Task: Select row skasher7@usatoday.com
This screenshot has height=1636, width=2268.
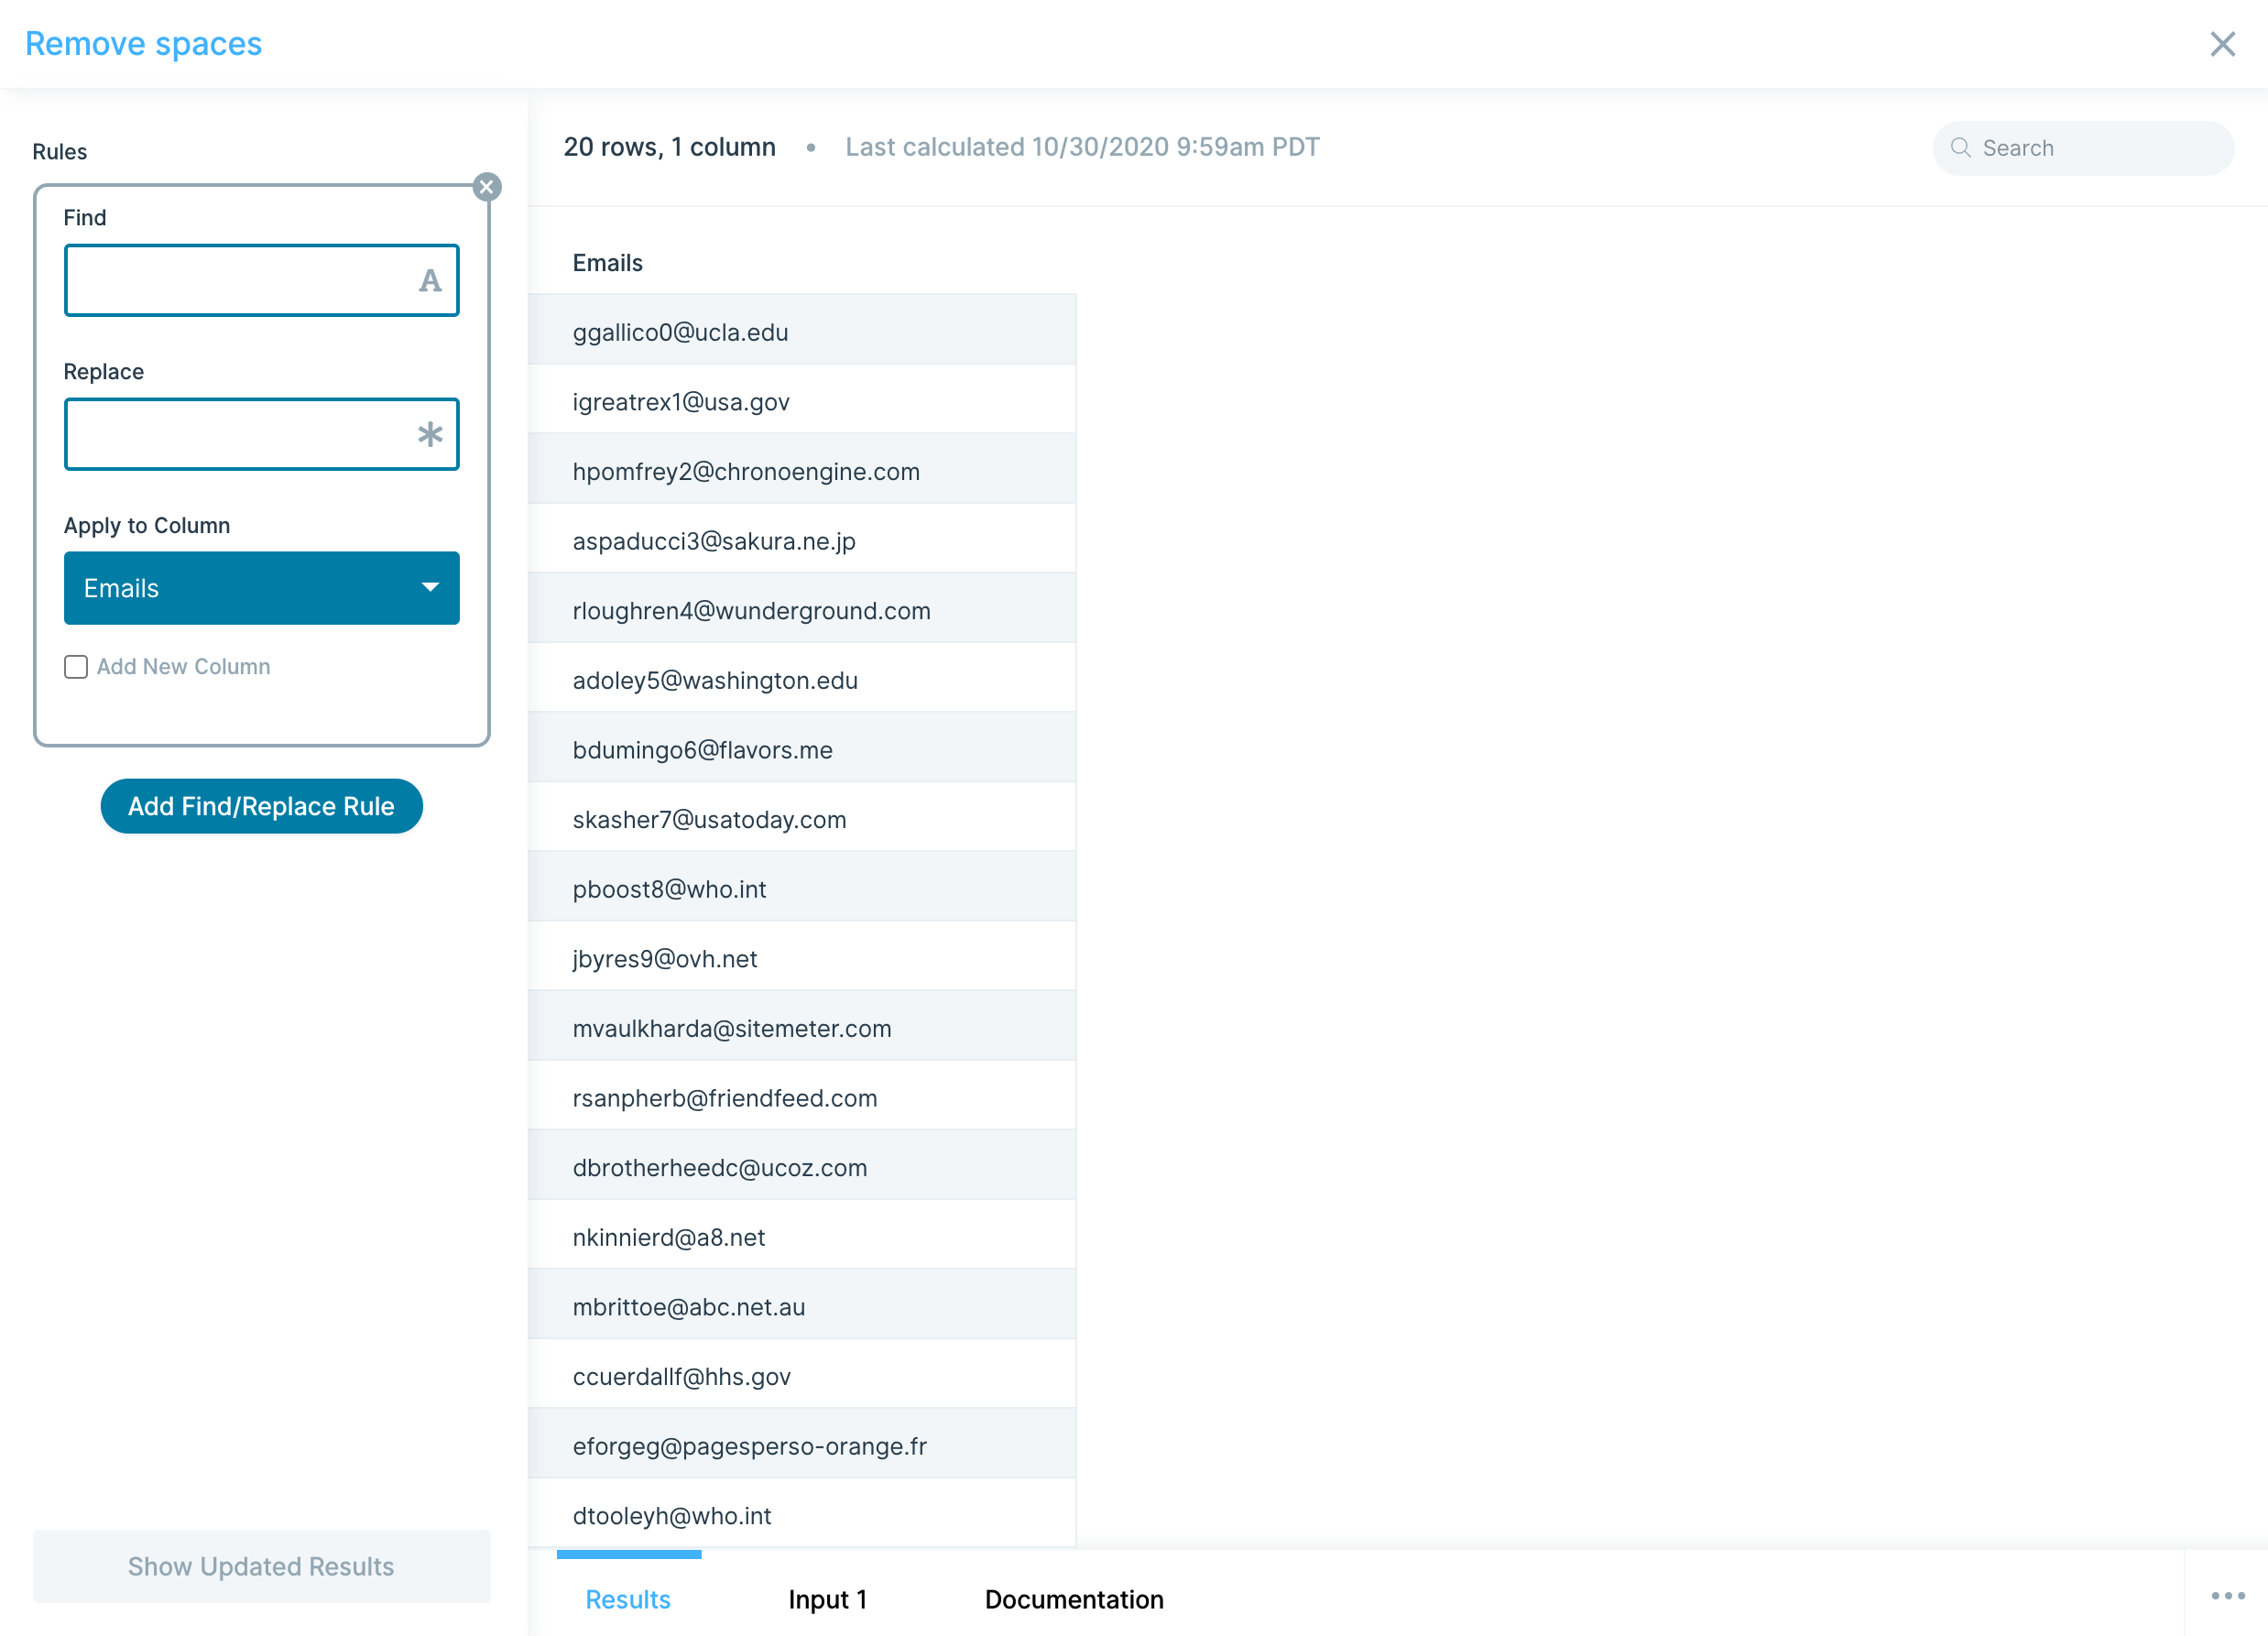Action: (802, 817)
